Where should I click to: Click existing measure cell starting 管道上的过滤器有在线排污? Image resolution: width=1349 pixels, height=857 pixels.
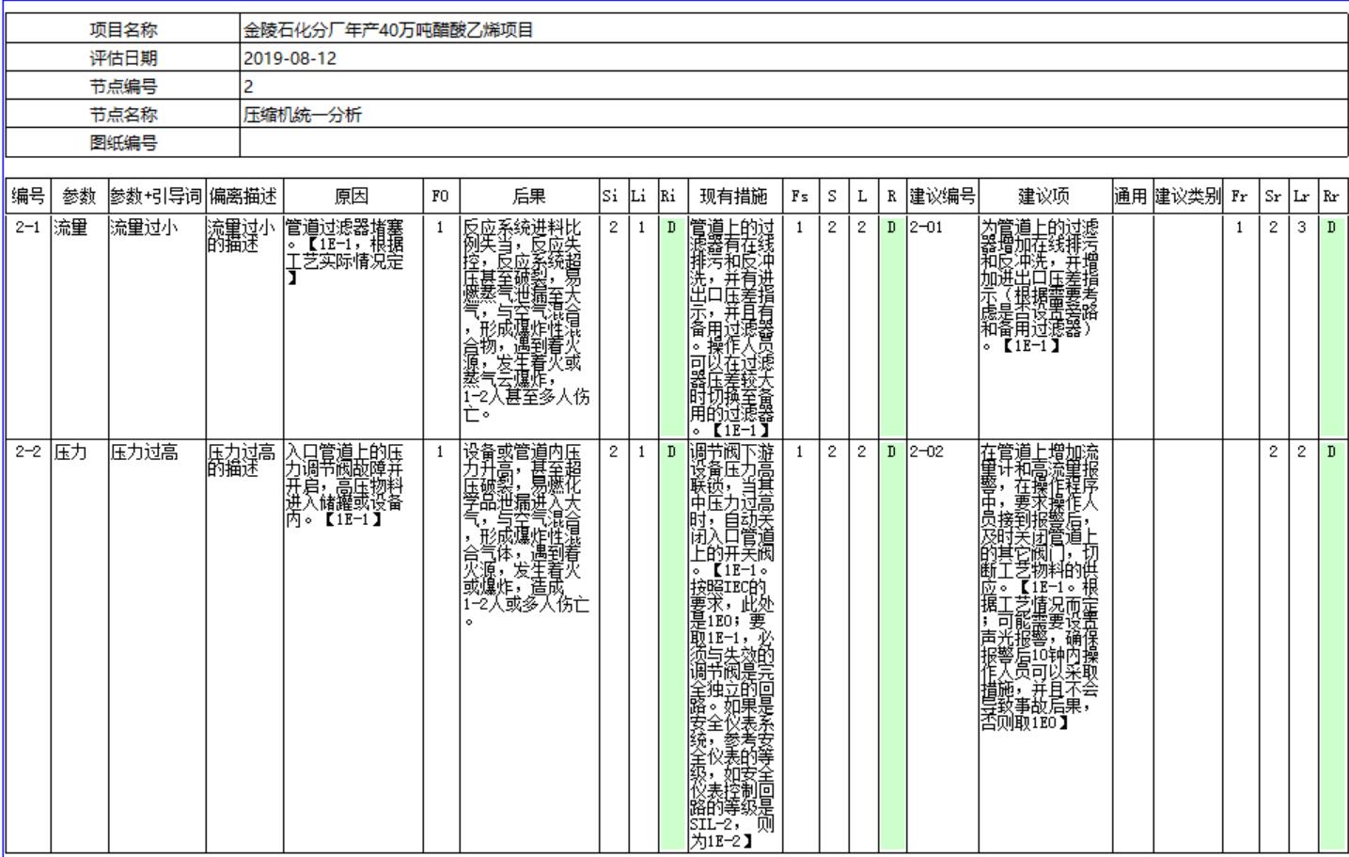click(x=734, y=325)
